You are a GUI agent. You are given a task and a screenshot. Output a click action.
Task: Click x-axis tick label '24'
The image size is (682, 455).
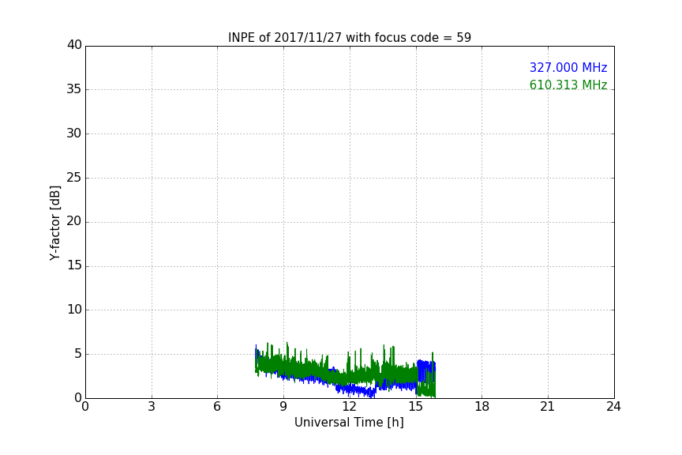tap(613, 407)
